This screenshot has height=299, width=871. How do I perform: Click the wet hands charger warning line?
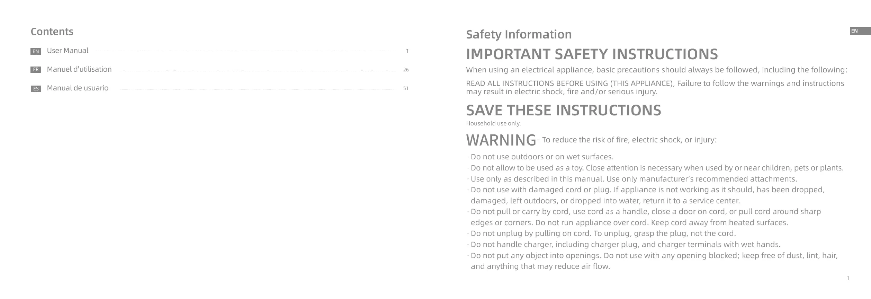pos(625,245)
